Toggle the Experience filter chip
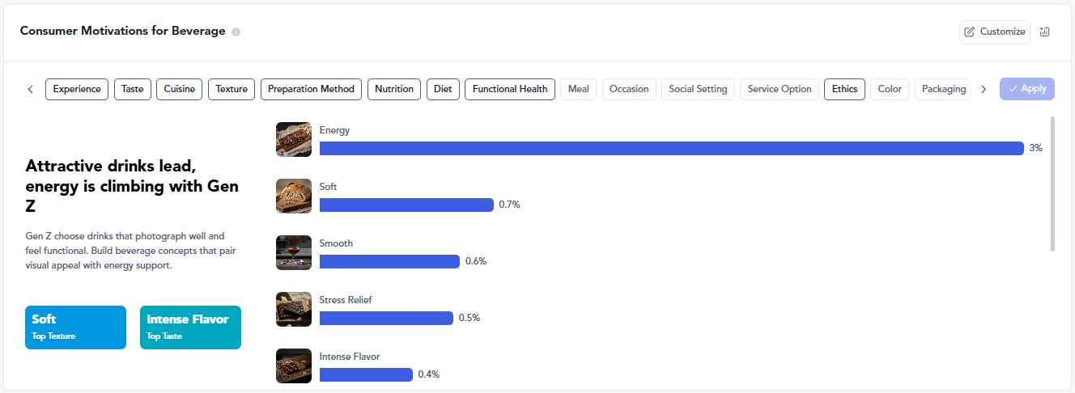This screenshot has height=393, width=1075. tap(77, 89)
